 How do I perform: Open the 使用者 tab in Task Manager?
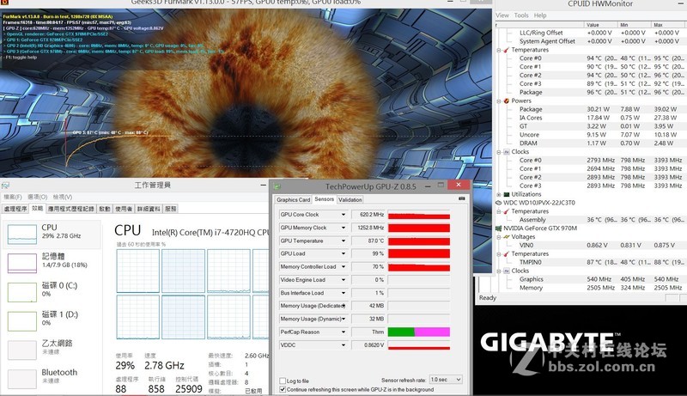(124, 209)
